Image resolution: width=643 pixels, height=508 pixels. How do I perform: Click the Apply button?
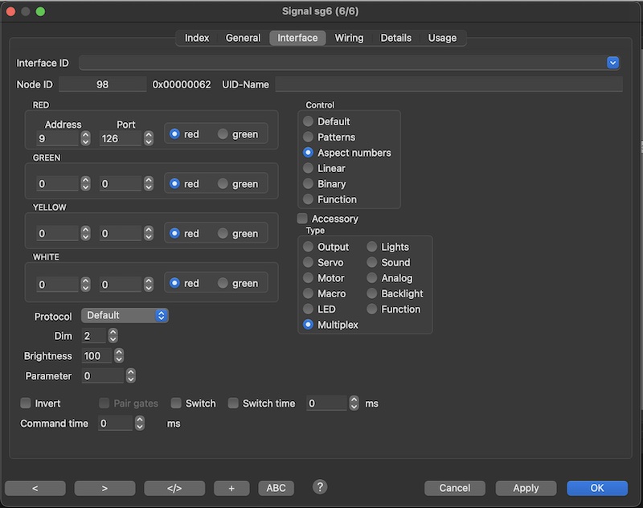526,488
